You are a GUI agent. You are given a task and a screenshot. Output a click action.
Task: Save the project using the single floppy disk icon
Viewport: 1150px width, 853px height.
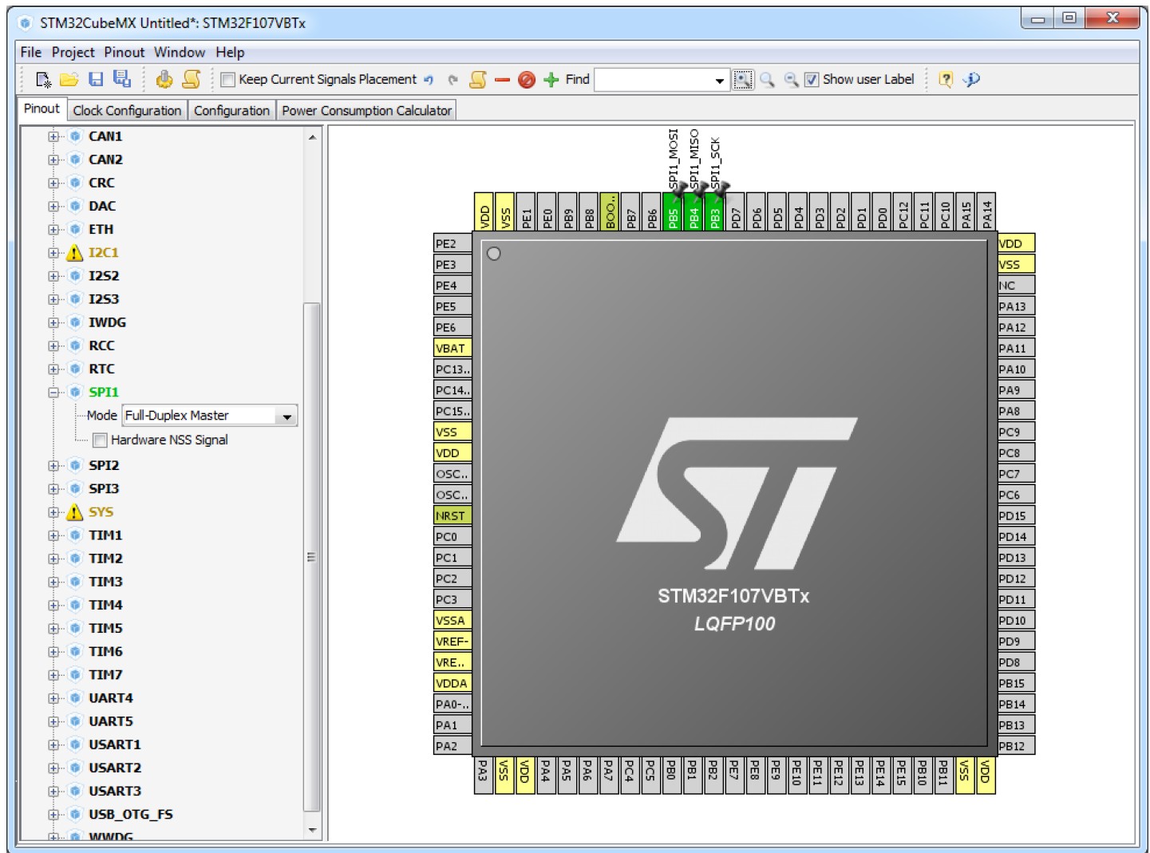click(96, 79)
